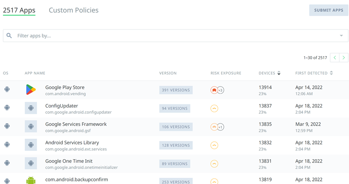Click the package name com.google.android.configupdater
The image size is (349, 184).
[79, 112]
